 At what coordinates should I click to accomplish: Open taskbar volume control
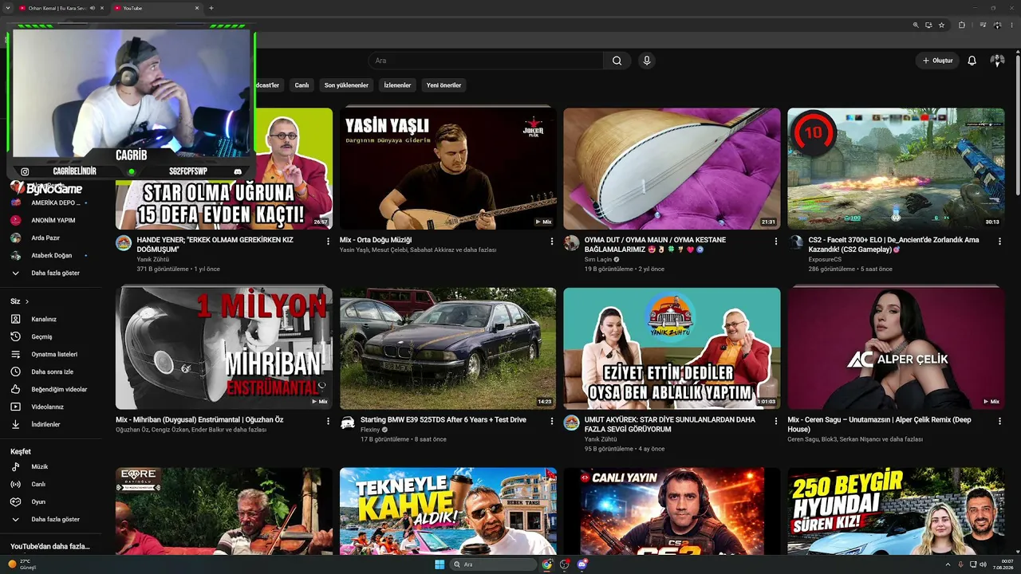point(983,564)
